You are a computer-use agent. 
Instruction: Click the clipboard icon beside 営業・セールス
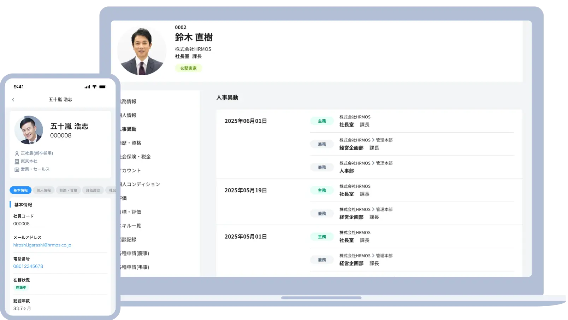(x=17, y=169)
